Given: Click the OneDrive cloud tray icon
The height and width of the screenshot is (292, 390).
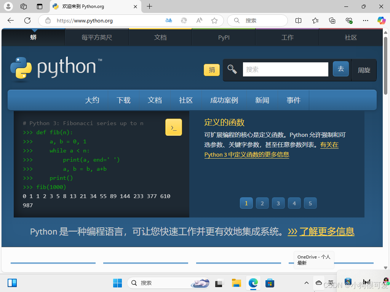Looking at the screenshot, I should 319,283.
